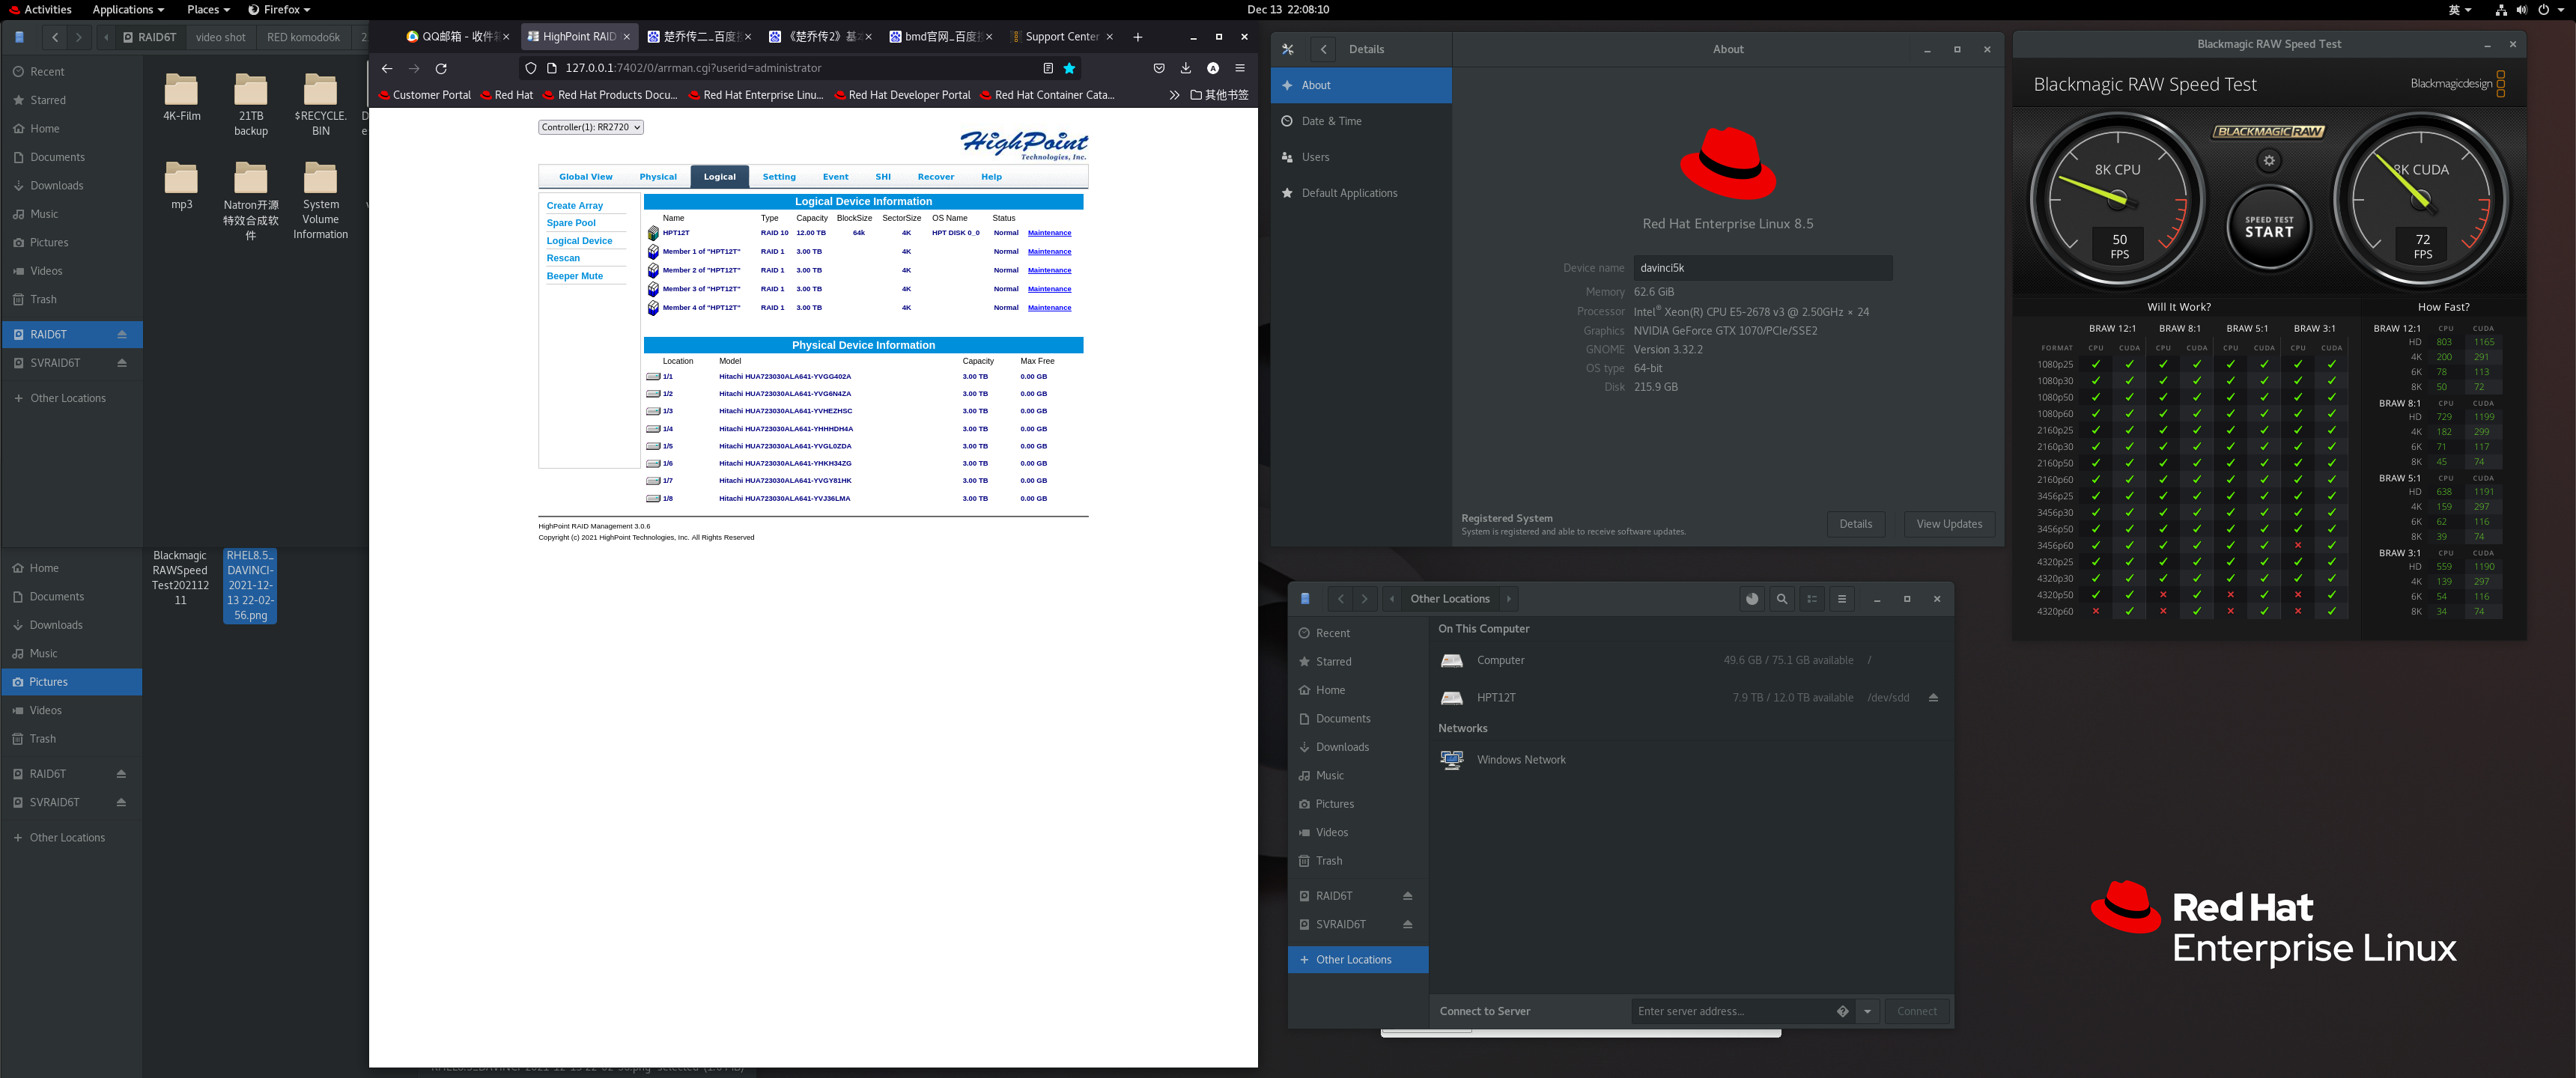Open Firefox downloads arrow icon
This screenshot has height=1078, width=2576.
tap(1185, 68)
